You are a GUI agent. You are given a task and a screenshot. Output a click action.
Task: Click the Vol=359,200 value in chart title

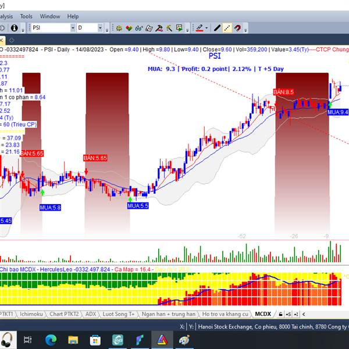click(x=251, y=49)
